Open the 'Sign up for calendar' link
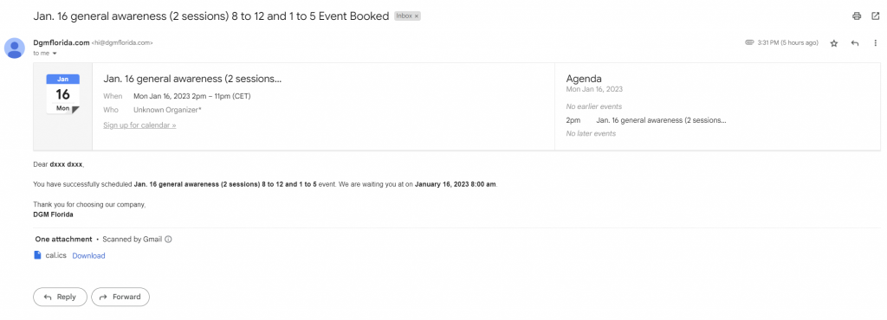887x320 pixels. (139, 125)
